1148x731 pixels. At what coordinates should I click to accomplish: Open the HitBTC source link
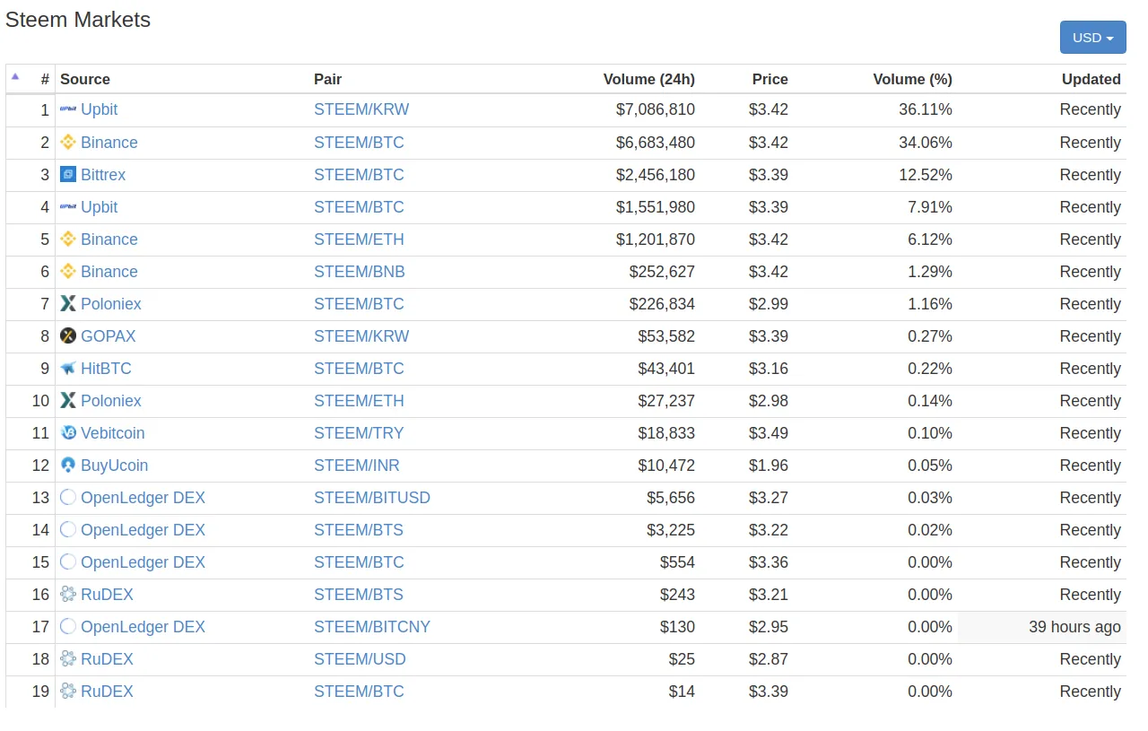[x=106, y=368]
